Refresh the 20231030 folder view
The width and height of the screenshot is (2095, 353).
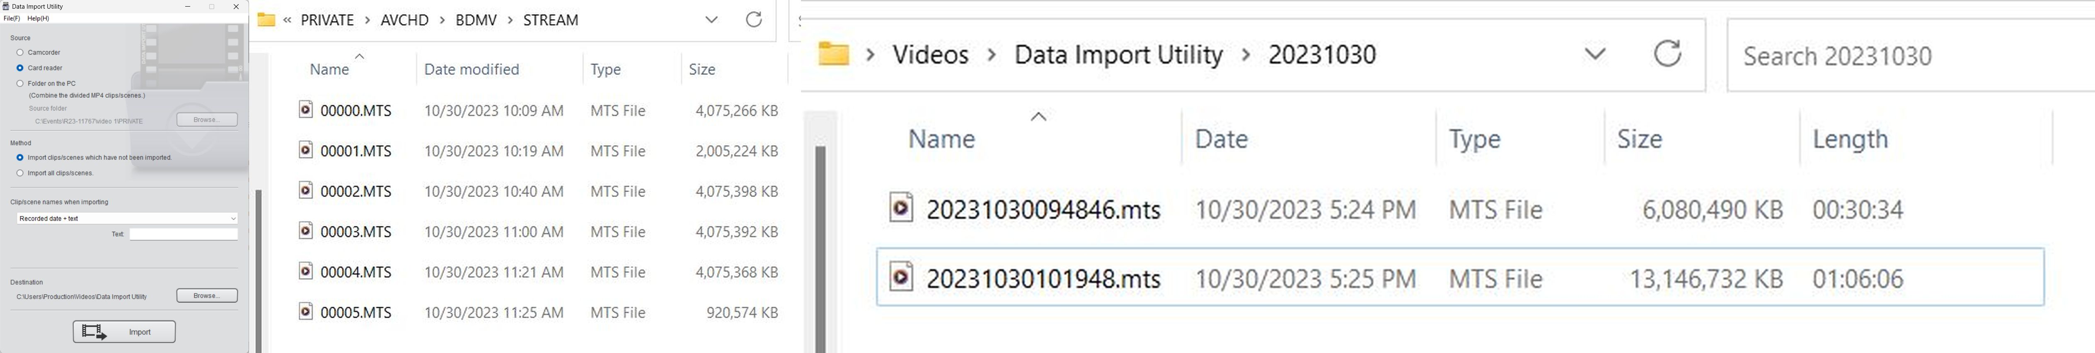(x=1667, y=54)
